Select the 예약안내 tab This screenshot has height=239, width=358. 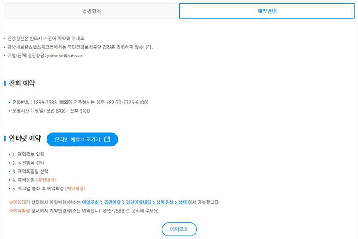point(267,11)
